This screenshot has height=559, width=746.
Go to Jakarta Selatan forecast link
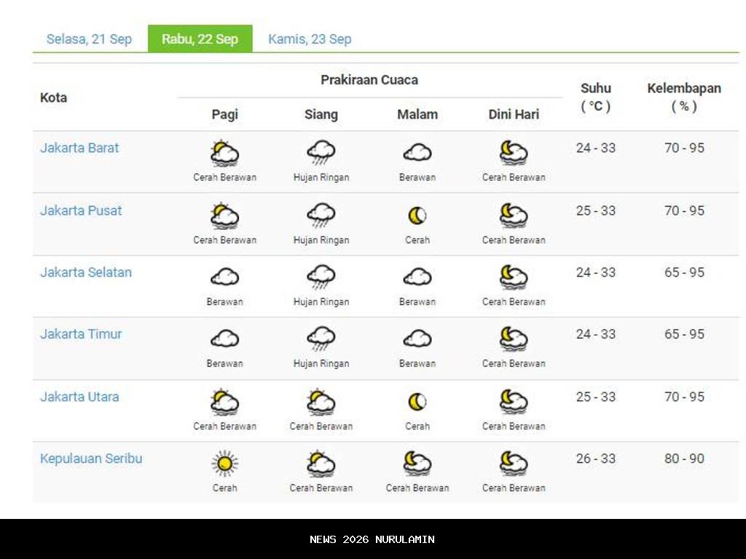point(86,272)
